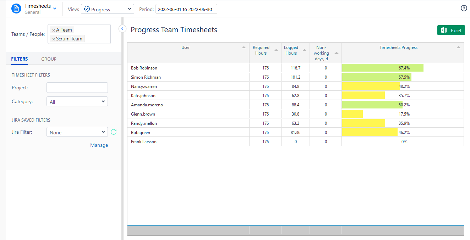Image resolution: width=470 pixels, height=240 pixels.
Task: Click the Manage link
Action: pyautogui.click(x=99, y=145)
